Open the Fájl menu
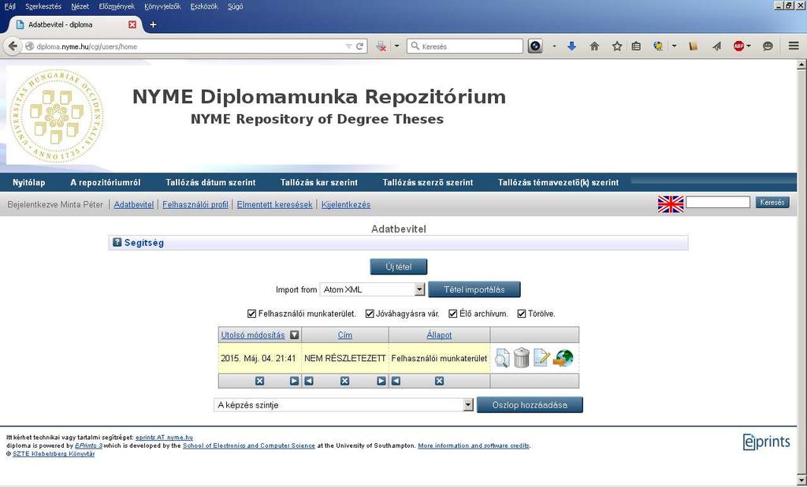Image resolution: width=807 pixels, height=488 pixels. (x=9, y=6)
